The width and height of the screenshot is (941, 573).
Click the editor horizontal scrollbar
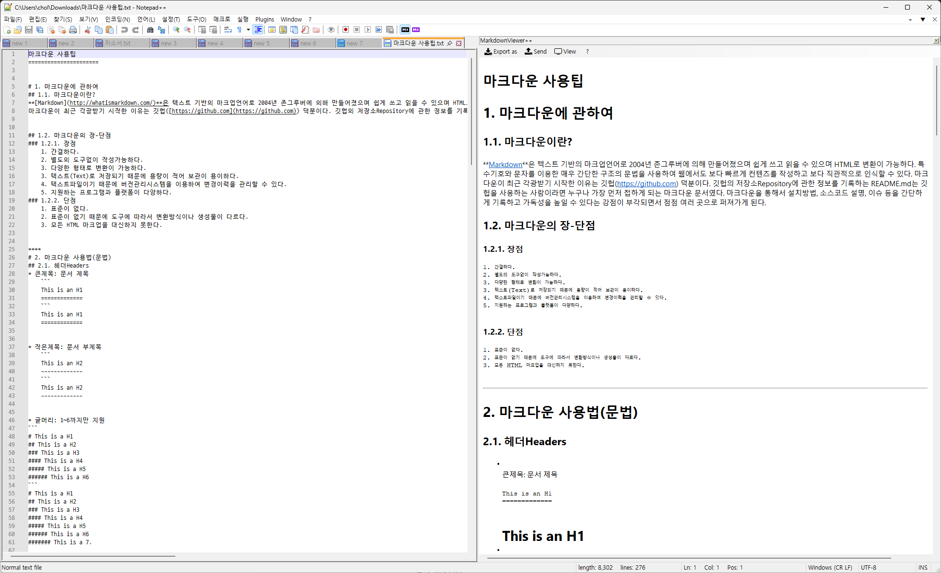pos(93,556)
